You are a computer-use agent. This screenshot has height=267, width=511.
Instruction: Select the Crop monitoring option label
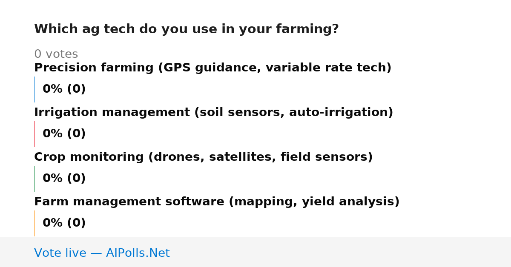pos(203,157)
